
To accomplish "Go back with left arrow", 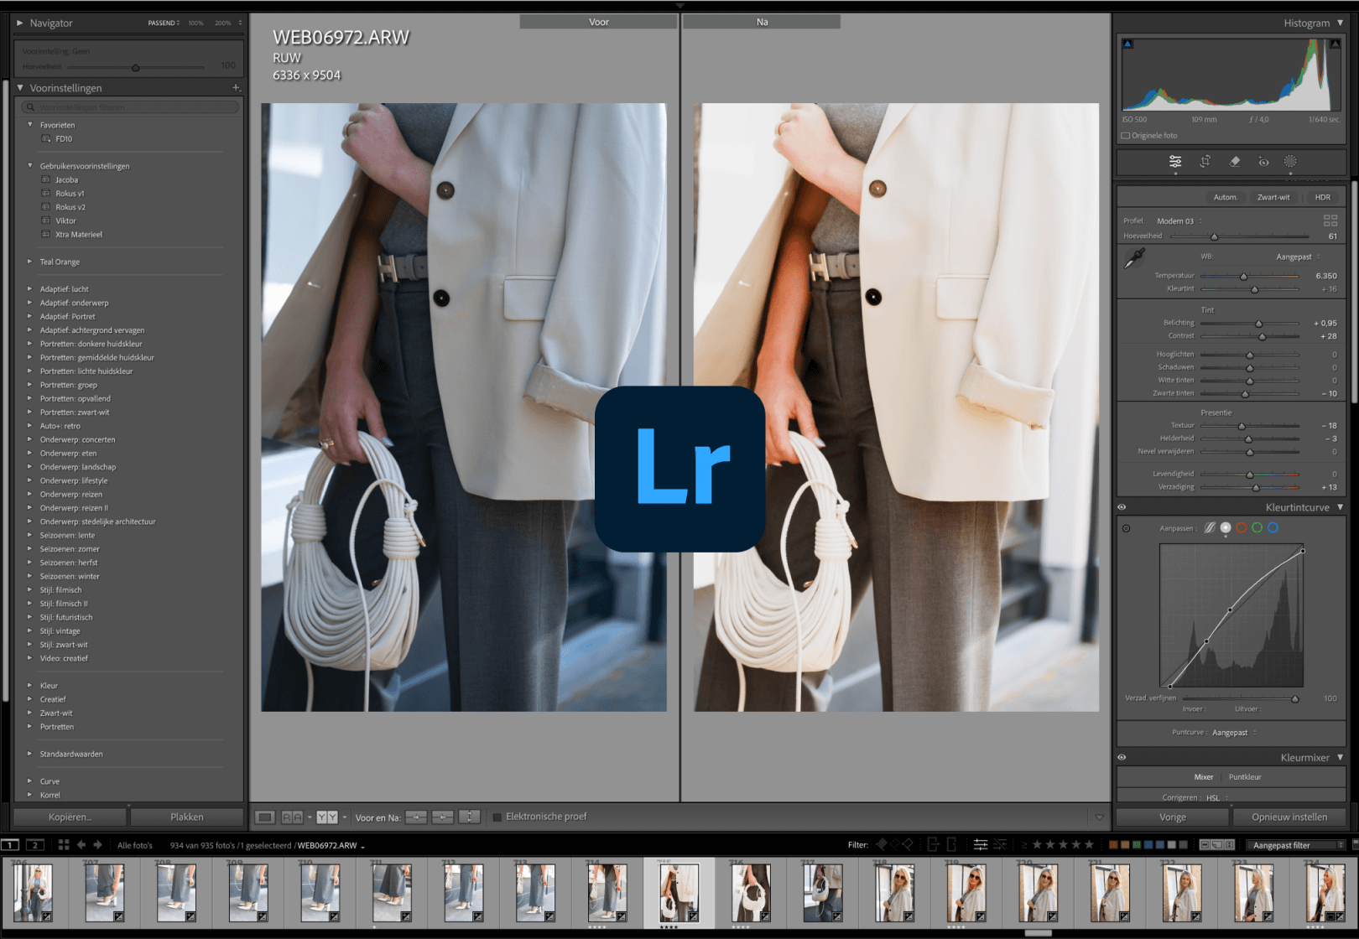I will coord(81,845).
